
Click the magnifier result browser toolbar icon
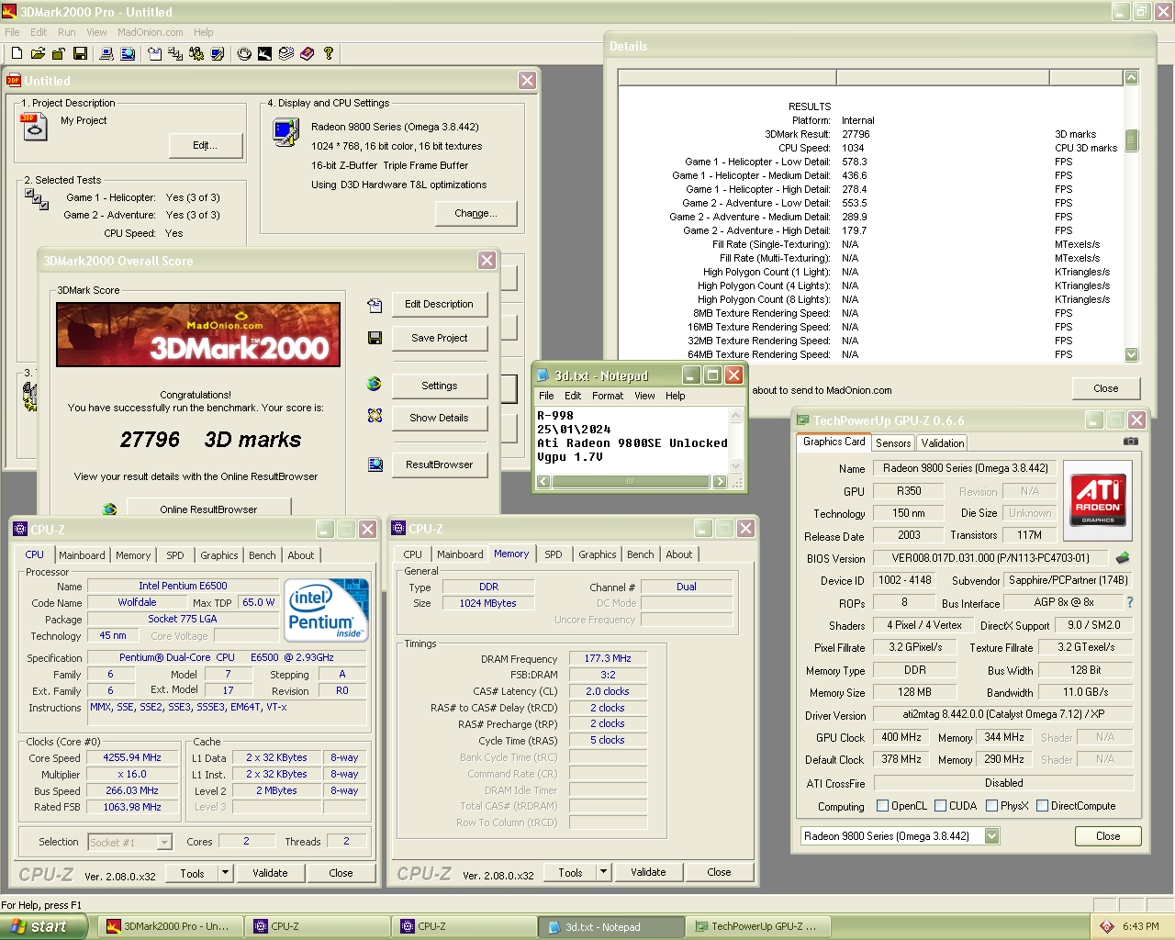point(129,53)
